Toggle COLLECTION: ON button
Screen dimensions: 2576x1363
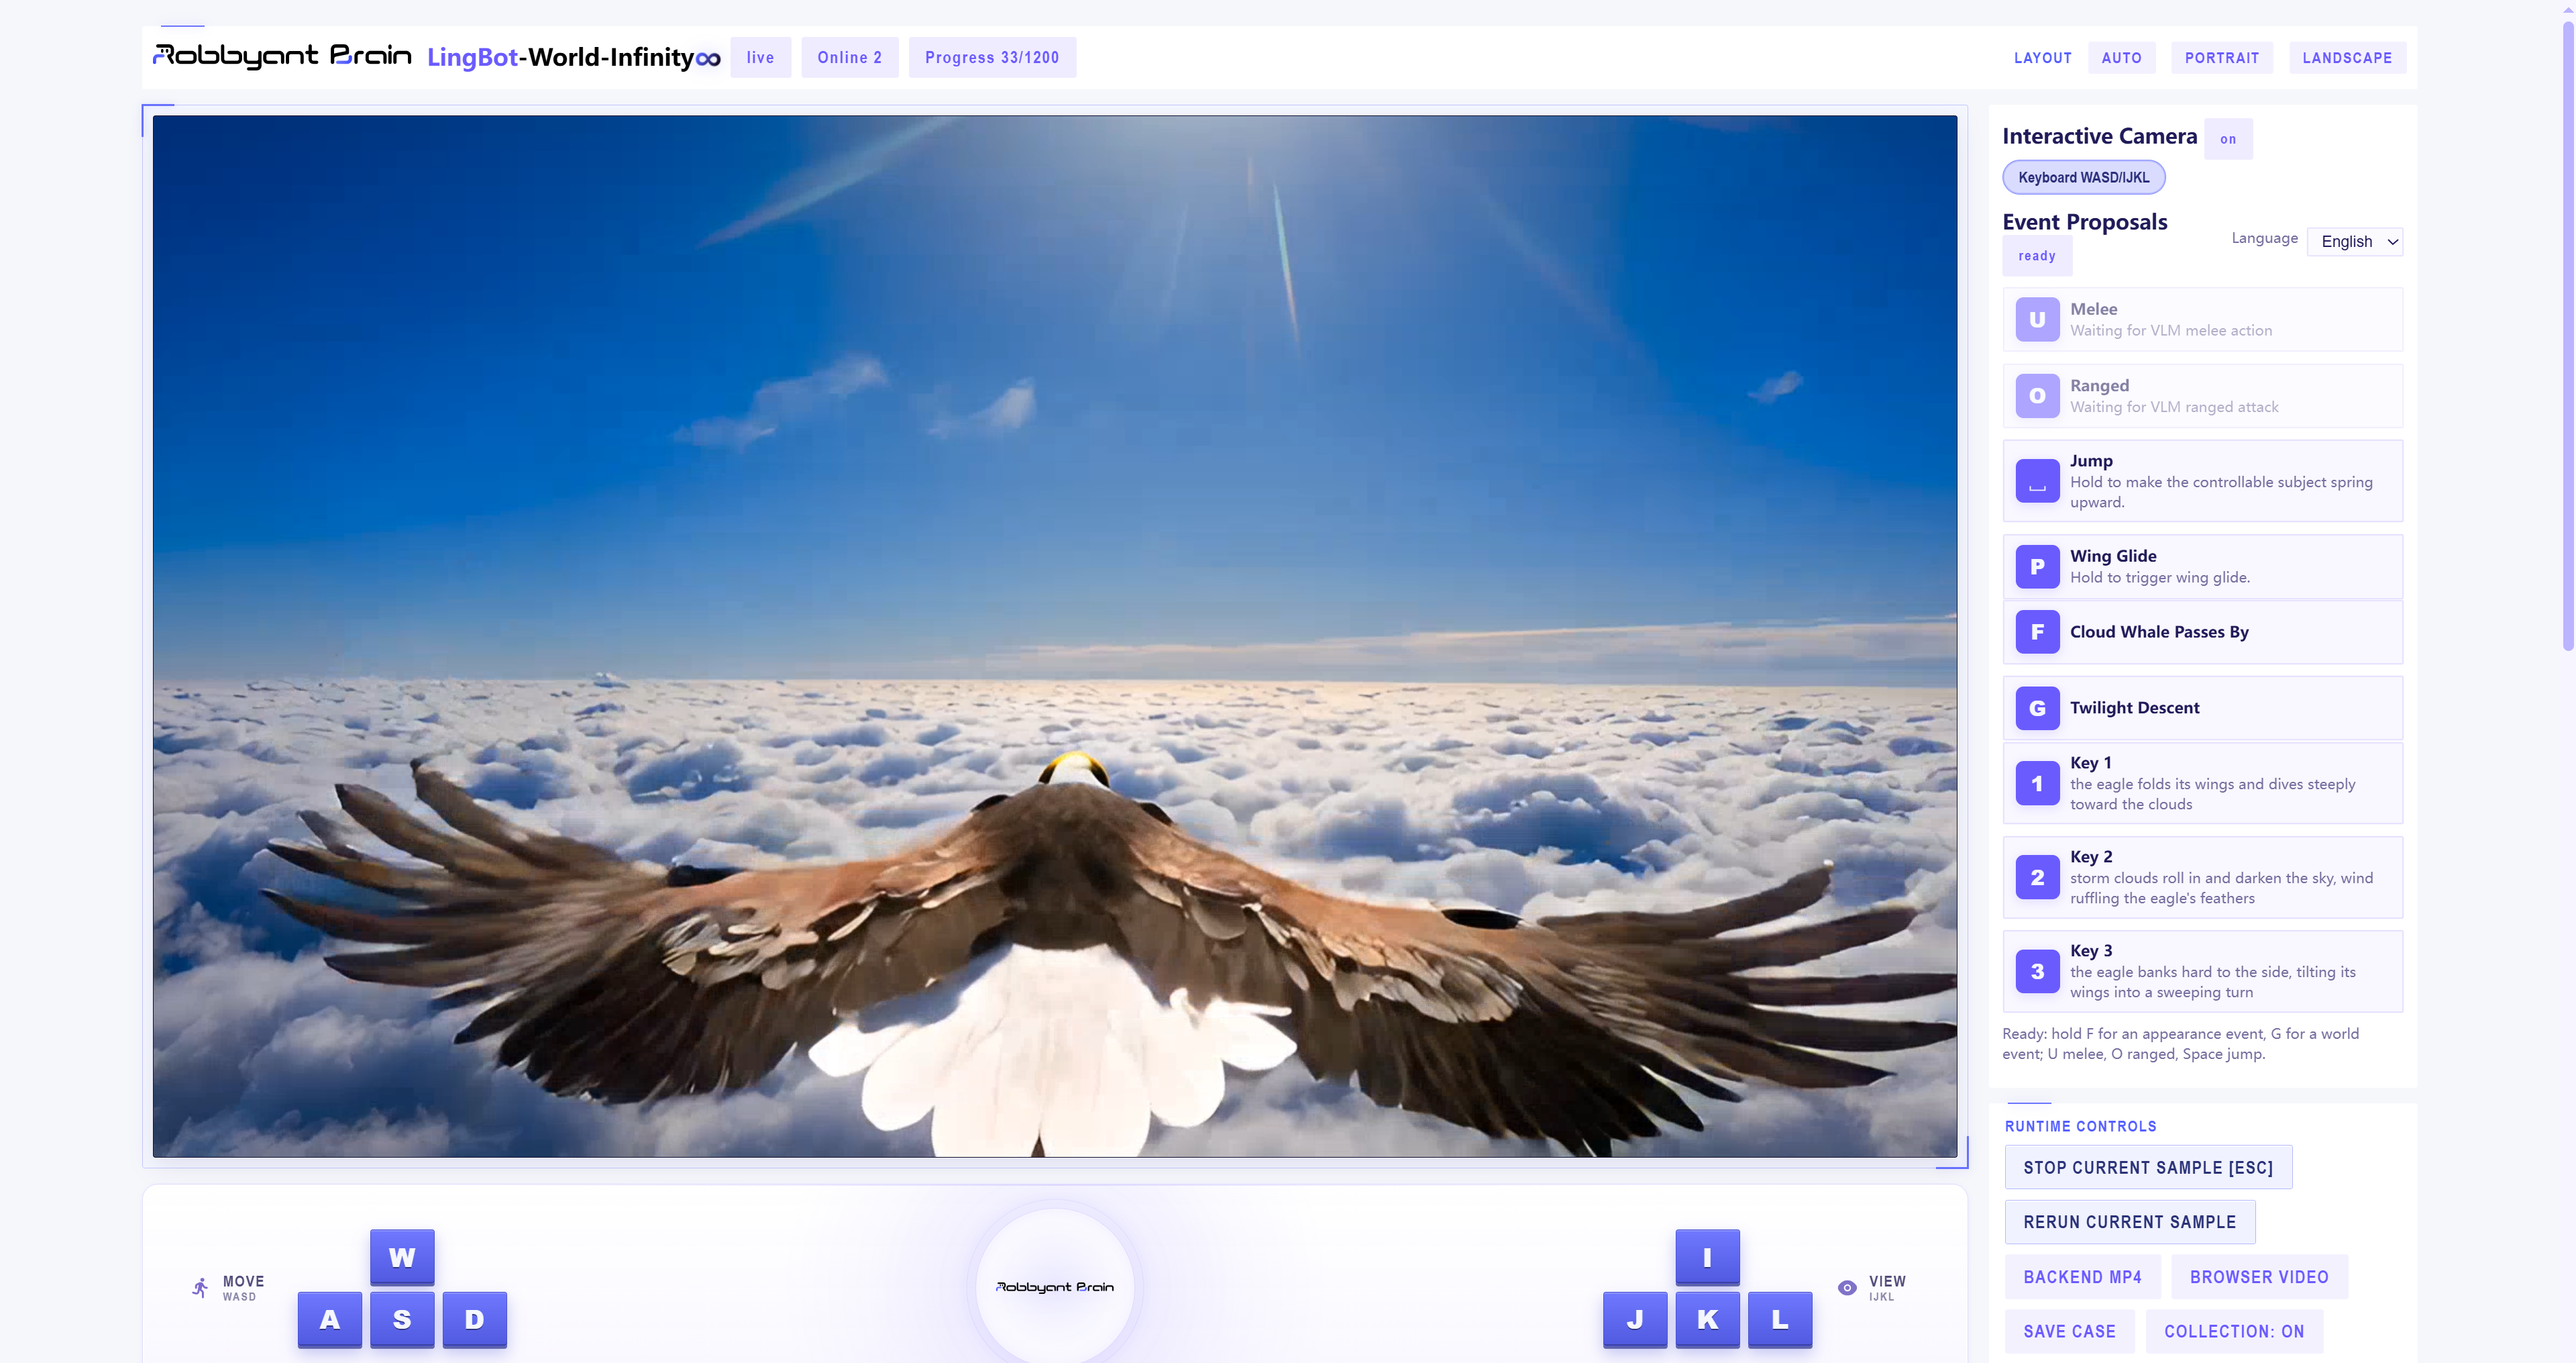pyautogui.click(x=2234, y=1331)
